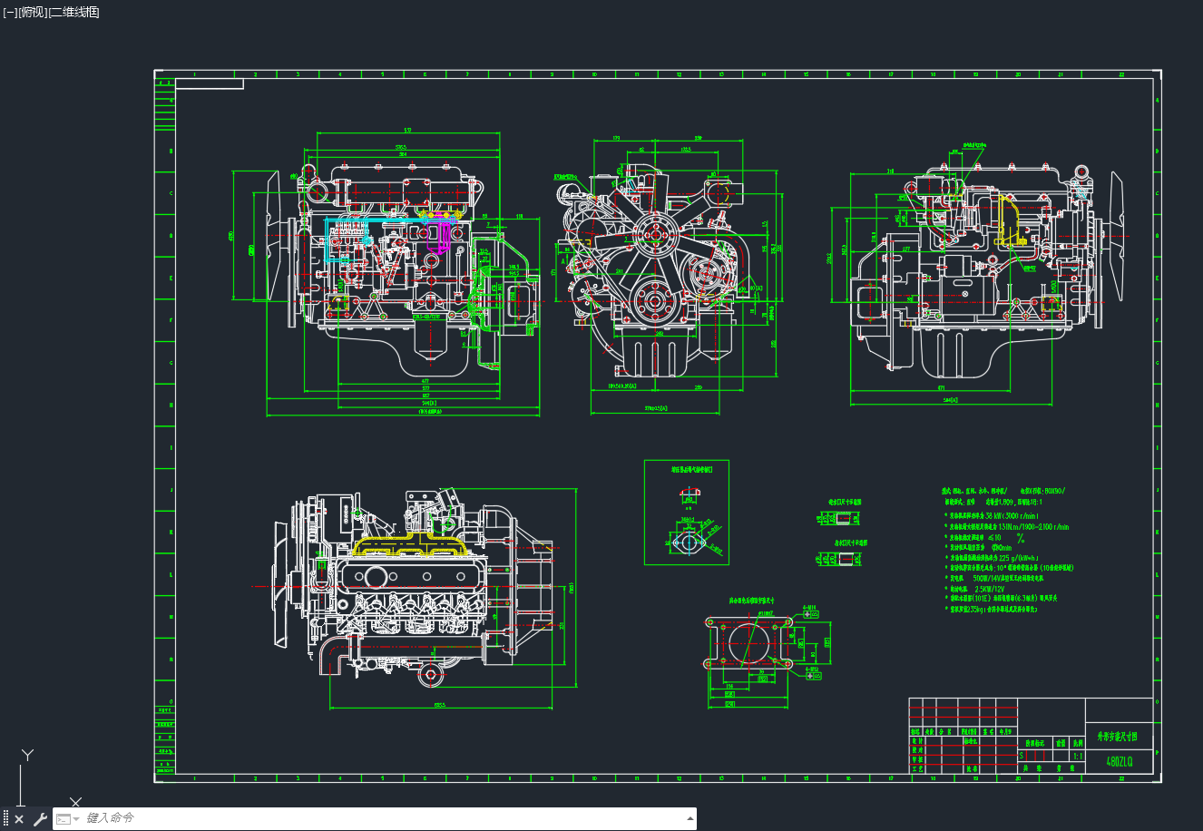1203x831 pixels.
Task: Select the 480ZLQ title block text
Action: pyautogui.click(x=1120, y=762)
